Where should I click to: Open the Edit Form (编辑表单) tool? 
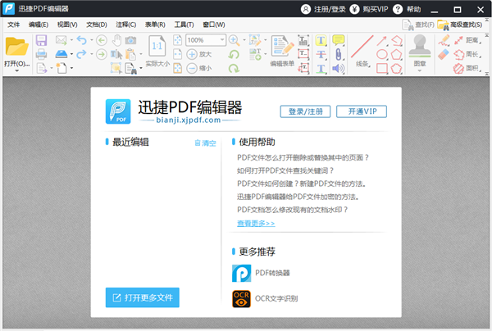point(282,52)
